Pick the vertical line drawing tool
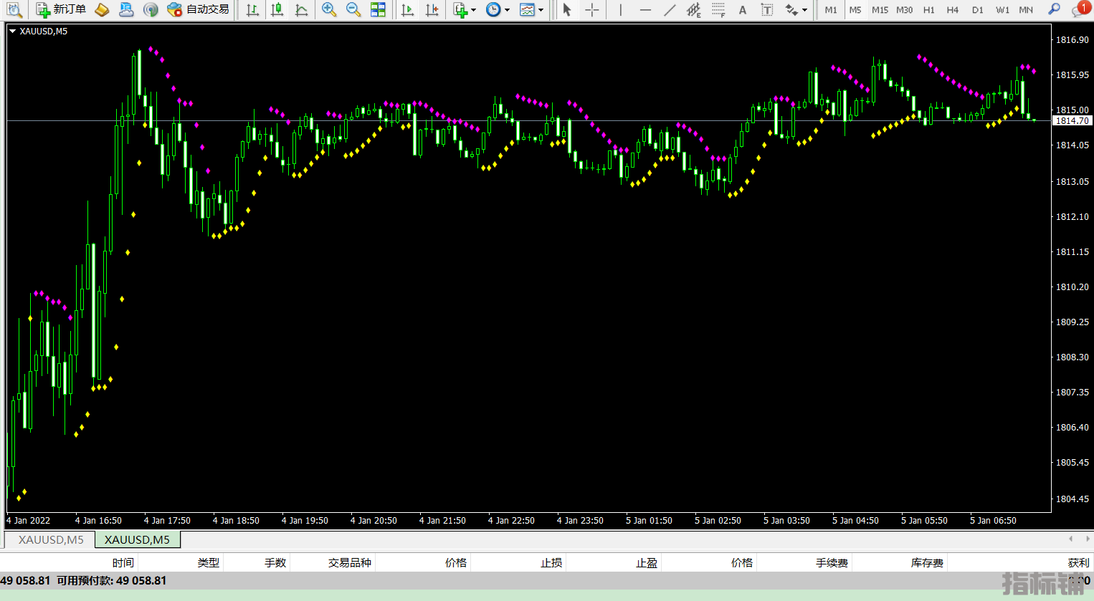This screenshot has height=601, width=1094. pos(620,10)
